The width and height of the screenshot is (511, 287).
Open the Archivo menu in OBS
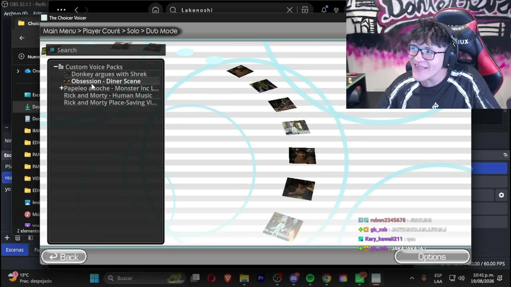(16, 13)
